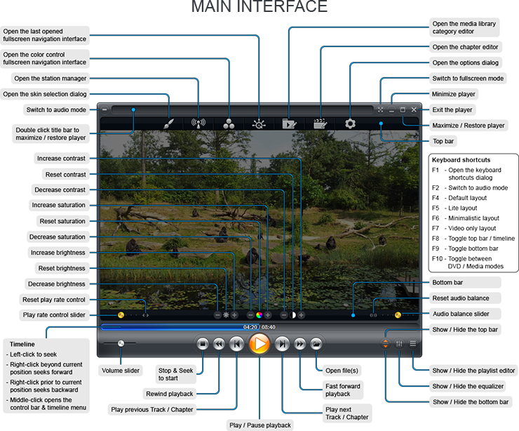Open the last opened fullscreen navigation interface
519x431 pixels.
pos(259,124)
